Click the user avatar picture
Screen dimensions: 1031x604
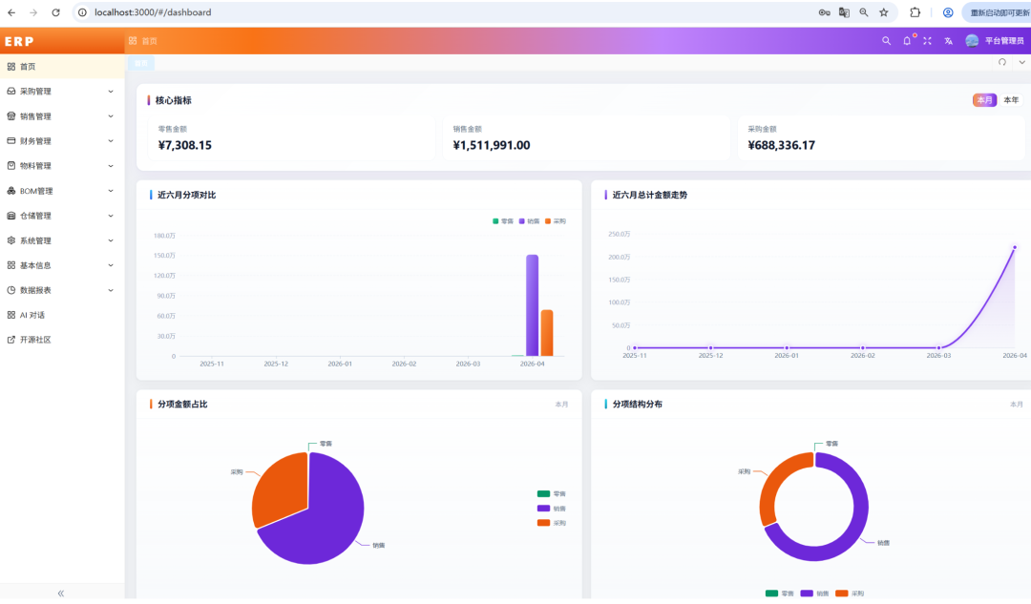[972, 41]
